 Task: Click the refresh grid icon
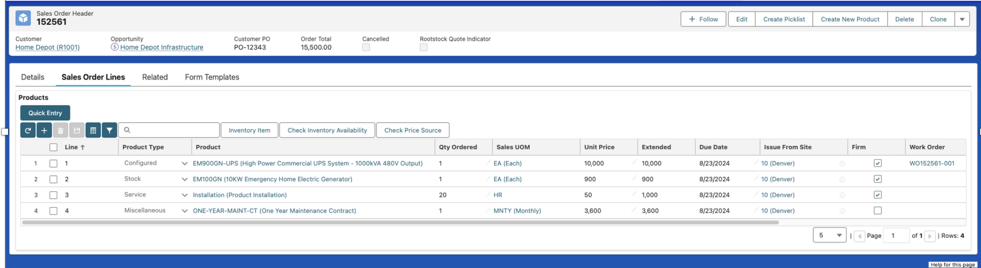pos(28,130)
